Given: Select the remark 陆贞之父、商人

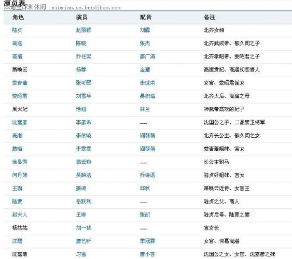Looking at the screenshot, I should click(221, 202).
